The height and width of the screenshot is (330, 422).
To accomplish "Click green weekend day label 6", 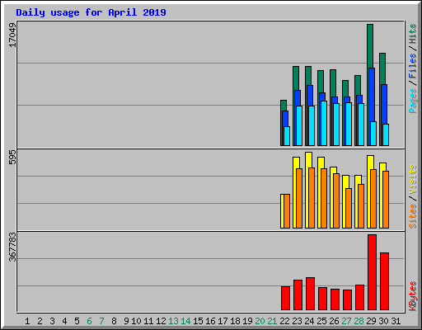I will [89, 321].
